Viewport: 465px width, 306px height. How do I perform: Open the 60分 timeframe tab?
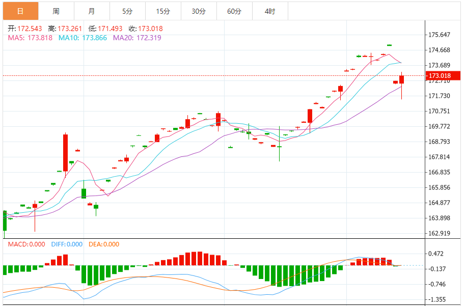click(x=234, y=11)
